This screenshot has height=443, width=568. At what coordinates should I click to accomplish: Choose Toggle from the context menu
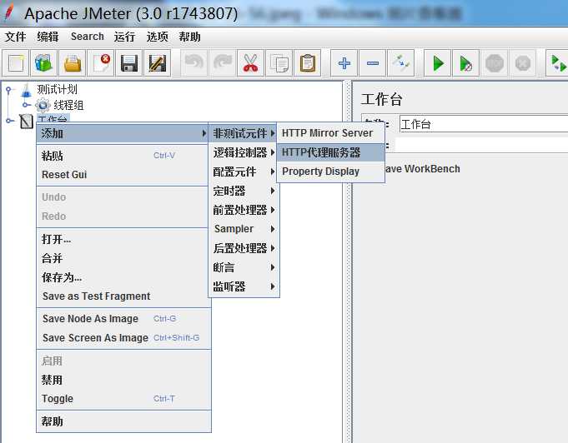123,399
